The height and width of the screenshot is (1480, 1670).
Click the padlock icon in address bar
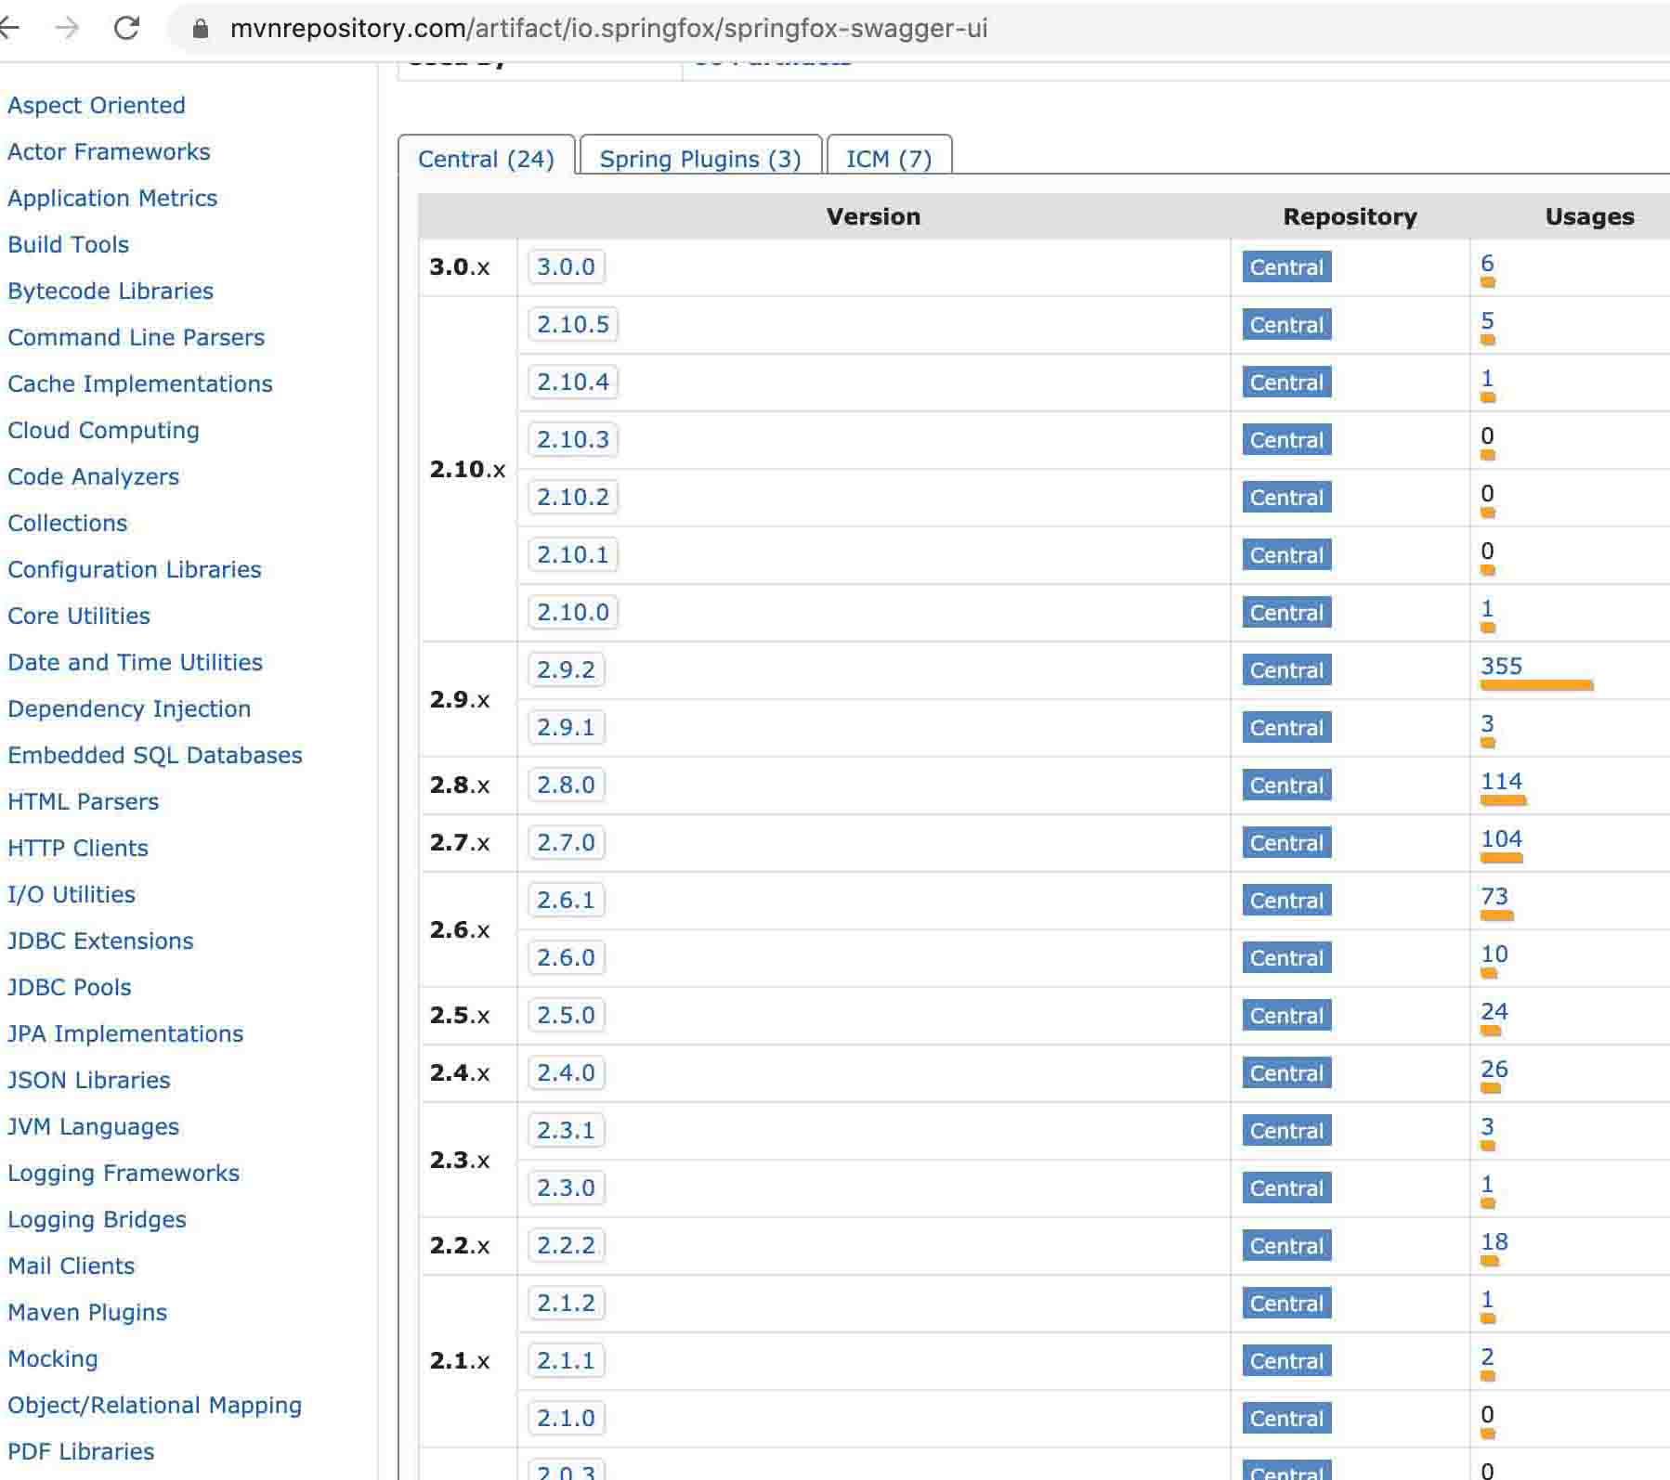201,29
